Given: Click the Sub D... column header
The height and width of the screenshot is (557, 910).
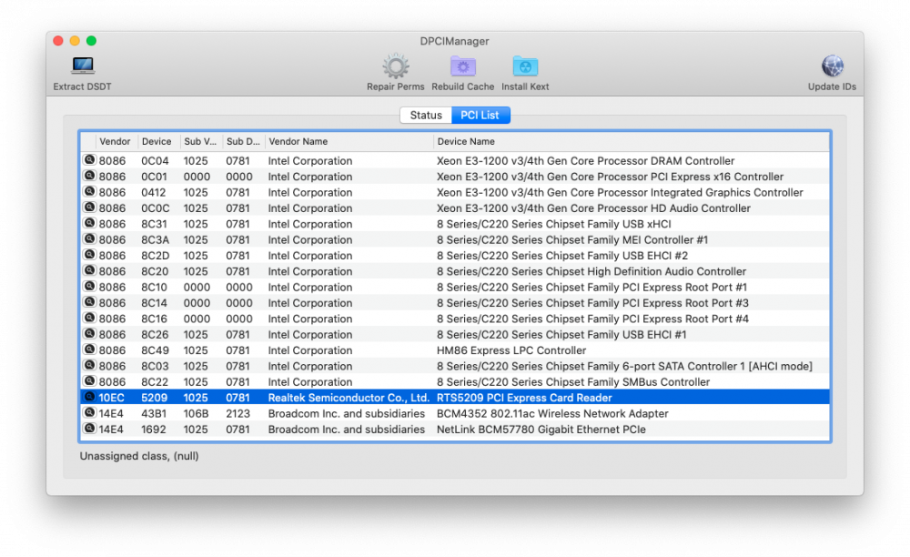Looking at the screenshot, I should (243, 142).
